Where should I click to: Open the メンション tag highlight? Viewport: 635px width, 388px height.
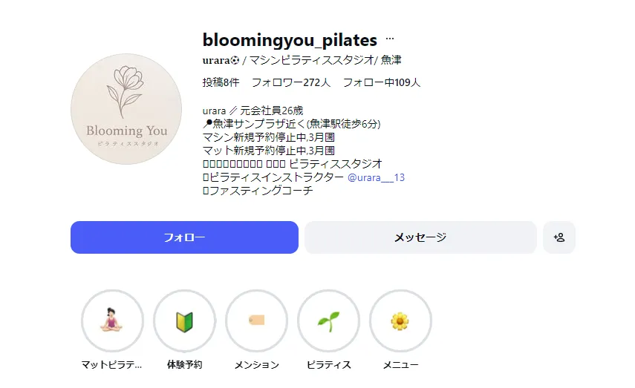[x=256, y=320]
